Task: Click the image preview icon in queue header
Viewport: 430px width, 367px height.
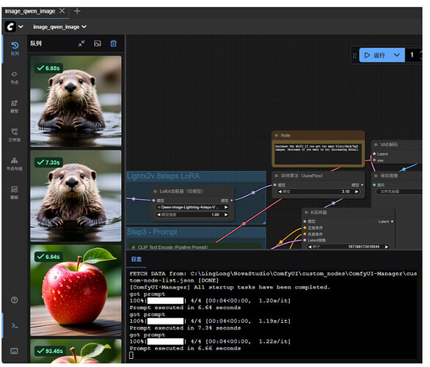Action: tap(98, 43)
